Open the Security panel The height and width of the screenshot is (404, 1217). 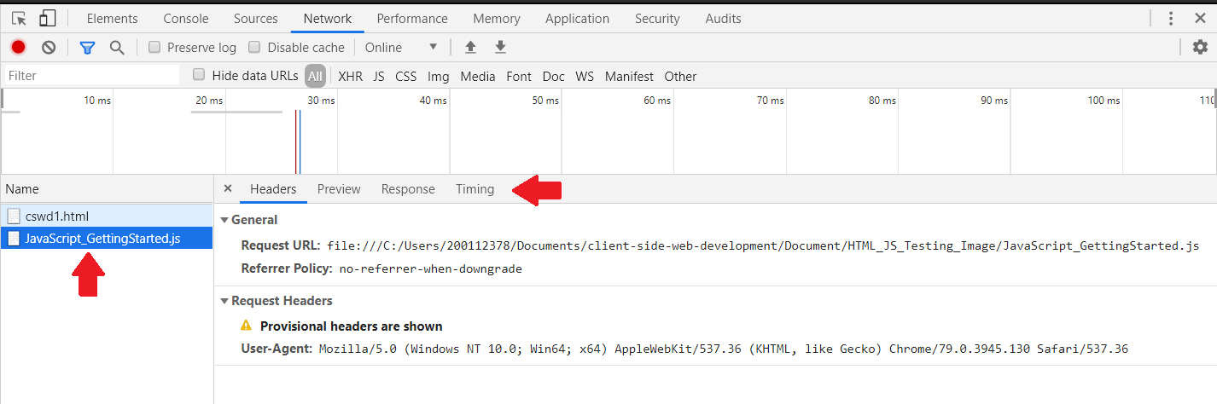pos(657,18)
